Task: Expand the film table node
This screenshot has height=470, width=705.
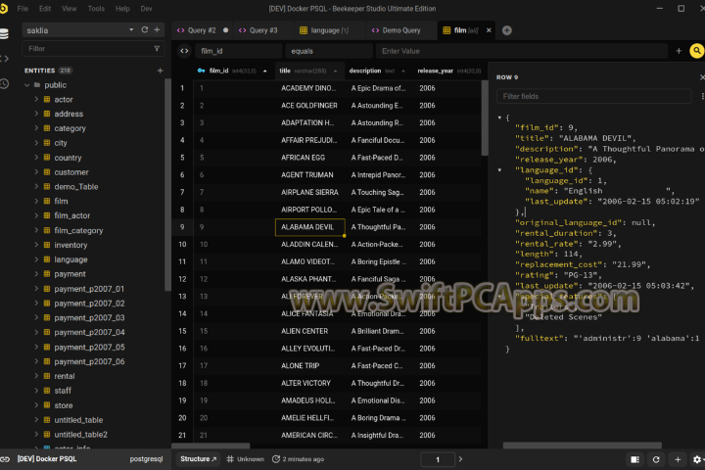Action: [x=36, y=201]
